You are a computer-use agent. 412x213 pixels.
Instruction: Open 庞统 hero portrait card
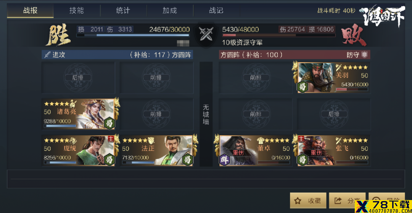click(78, 150)
